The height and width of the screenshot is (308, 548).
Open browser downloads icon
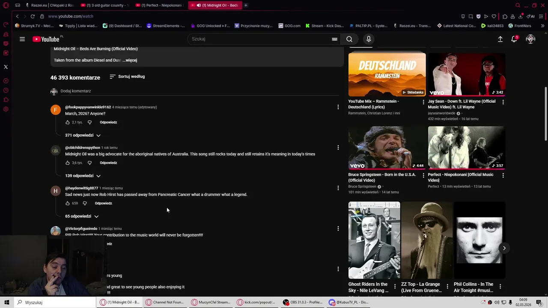tap(521, 16)
